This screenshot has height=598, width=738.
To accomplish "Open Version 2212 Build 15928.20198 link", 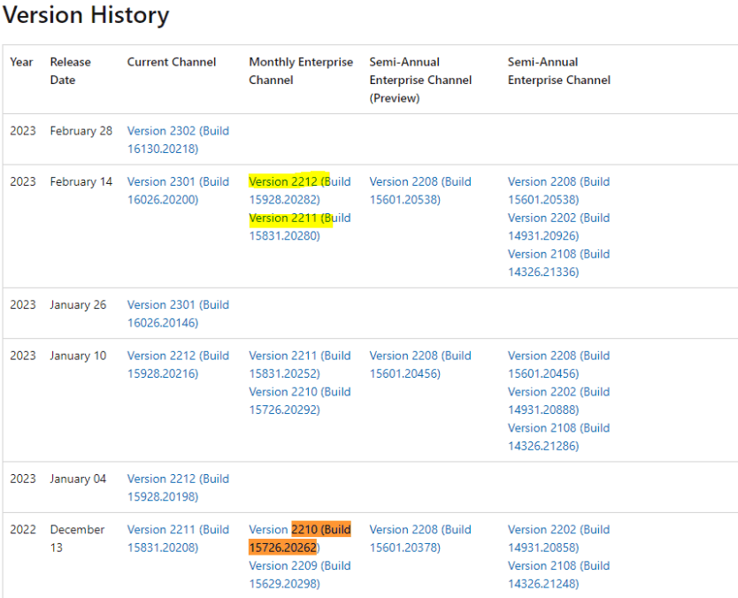I will [x=178, y=488].
